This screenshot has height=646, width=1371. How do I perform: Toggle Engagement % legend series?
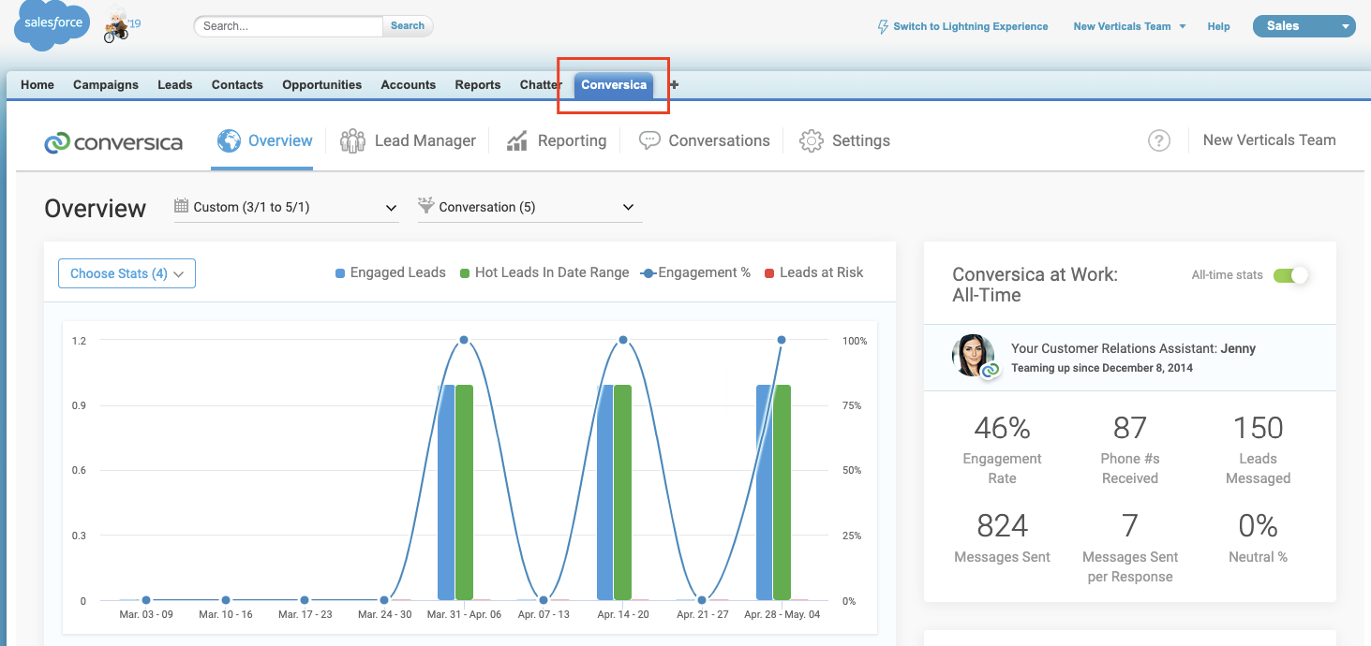[x=695, y=272]
